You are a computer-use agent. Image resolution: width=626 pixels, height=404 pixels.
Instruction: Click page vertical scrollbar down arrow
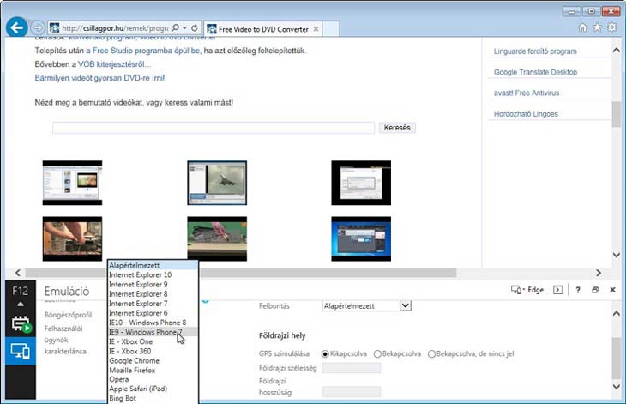[616, 255]
